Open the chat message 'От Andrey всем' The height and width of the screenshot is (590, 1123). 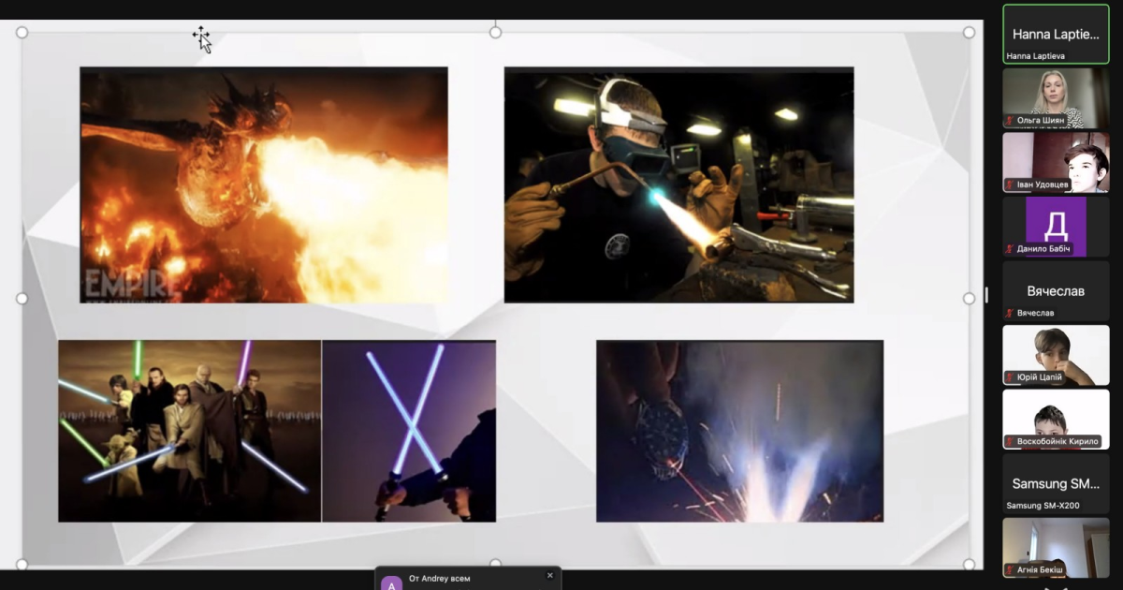(442, 579)
